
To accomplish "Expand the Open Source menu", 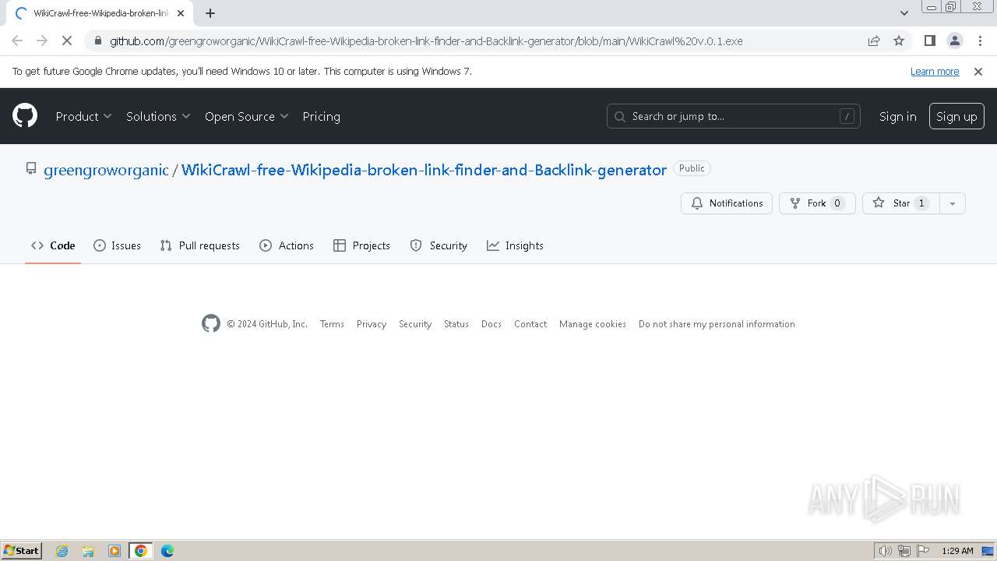I will pyautogui.click(x=246, y=116).
